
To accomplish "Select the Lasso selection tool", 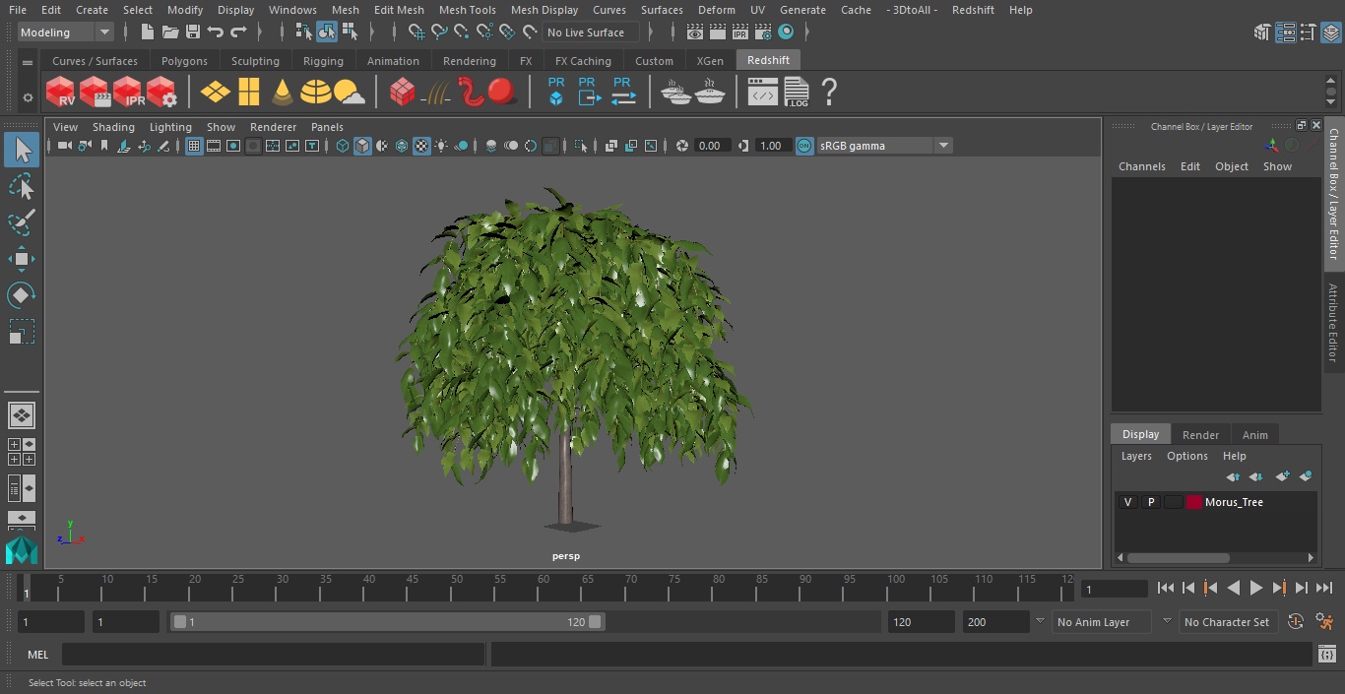I will [x=21, y=187].
